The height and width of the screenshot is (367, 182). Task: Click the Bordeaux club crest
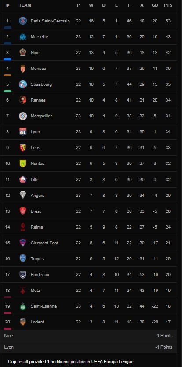coord(23,275)
